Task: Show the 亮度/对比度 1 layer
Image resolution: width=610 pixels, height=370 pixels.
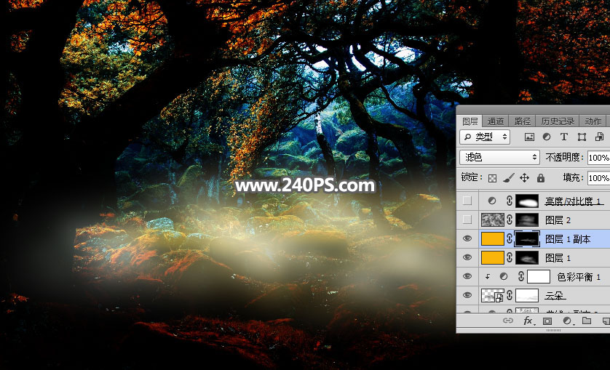Action: tap(467, 201)
